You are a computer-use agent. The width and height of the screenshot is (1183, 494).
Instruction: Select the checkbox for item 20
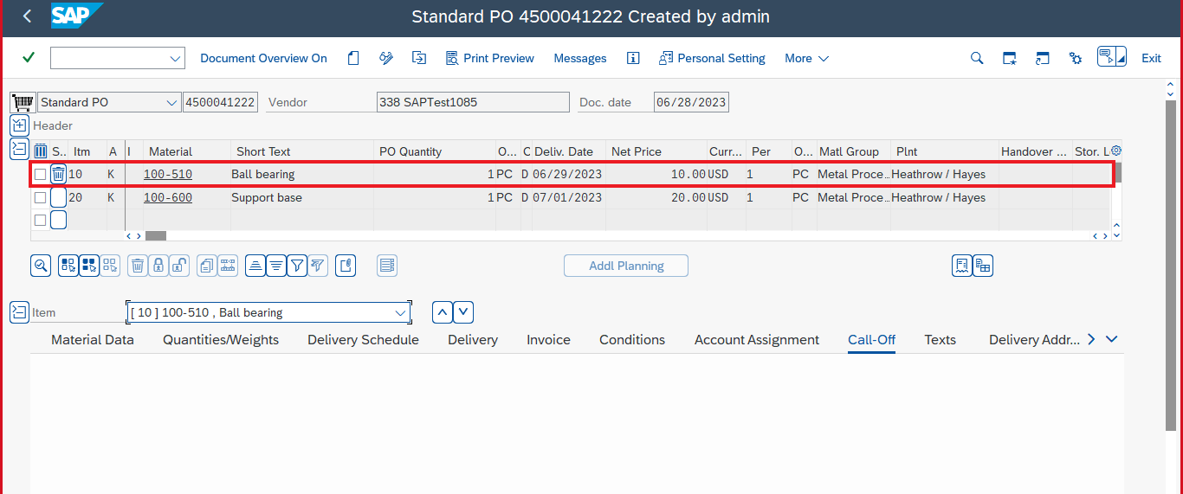[40, 197]
